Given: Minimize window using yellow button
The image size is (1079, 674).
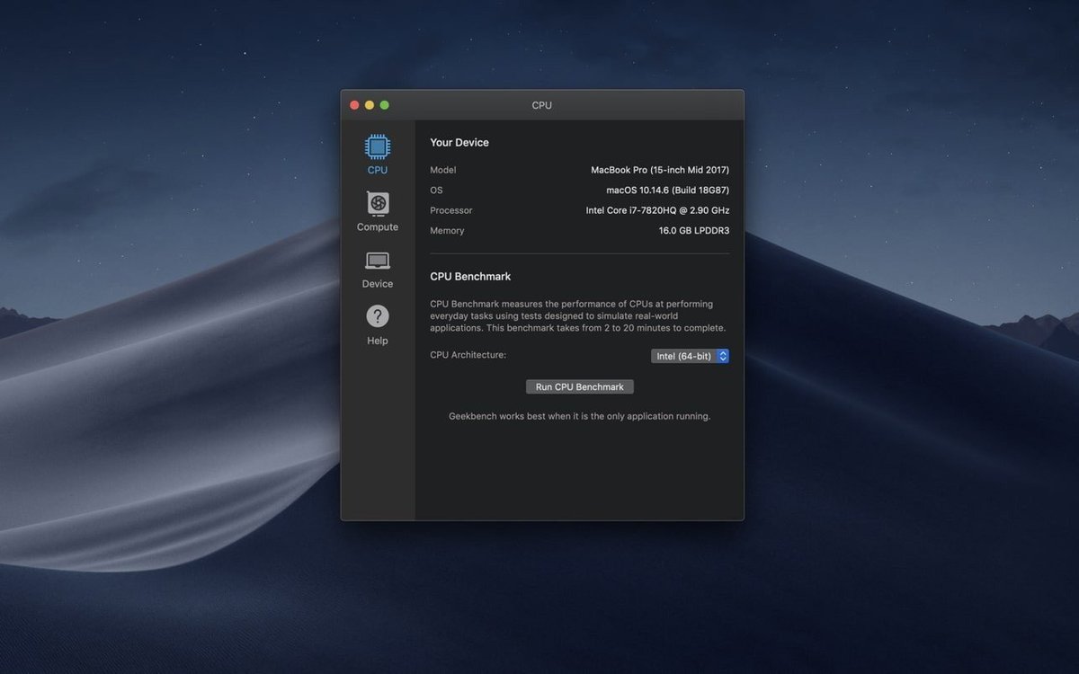Looking at the screenshot, I should coord(370,105).
